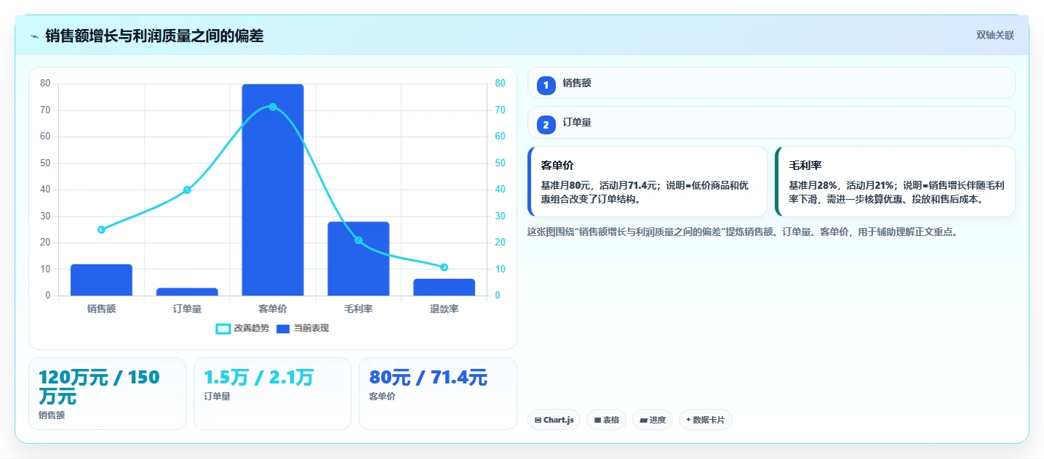This screenshot has width=1044, height=459.
Task: Click the number 2 badge icon
Action: point(546,125)
